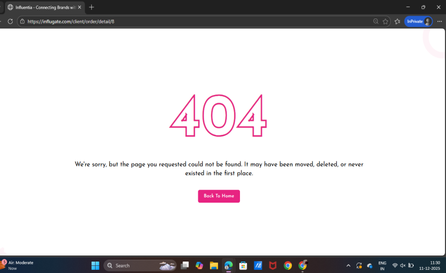This screenshot has width=446, height=273.
Task: Open Edge settings and more menu
Action: click(x=439, y=21)
